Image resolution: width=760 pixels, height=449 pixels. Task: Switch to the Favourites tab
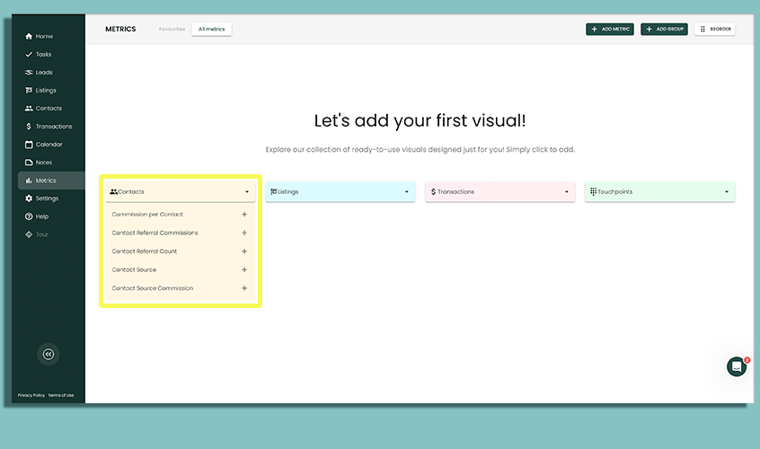pos(172,29)
